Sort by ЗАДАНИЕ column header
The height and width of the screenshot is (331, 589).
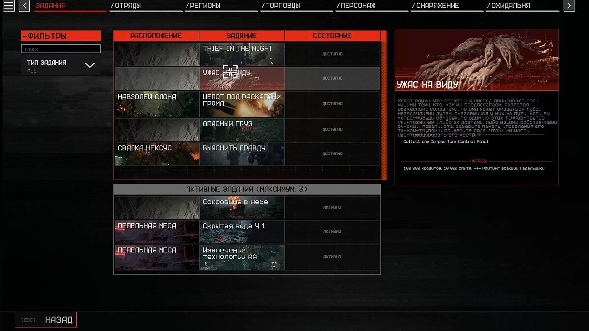coord(241,36)
